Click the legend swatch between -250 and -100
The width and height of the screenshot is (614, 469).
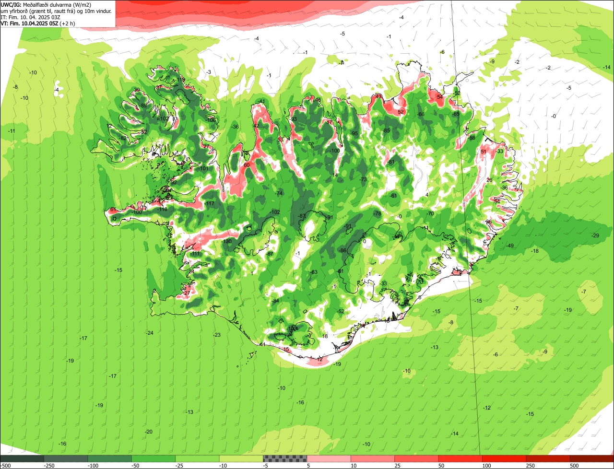pyautogui.click(x=66, y=458)
